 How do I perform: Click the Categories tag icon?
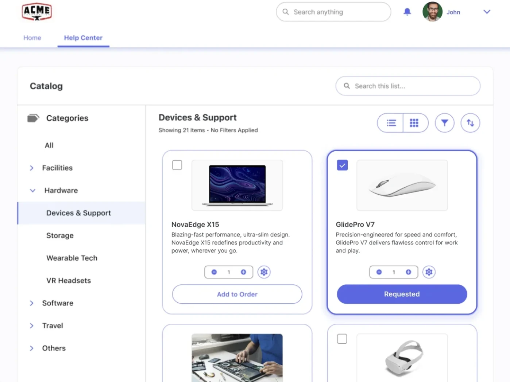(x=33, y=118)
